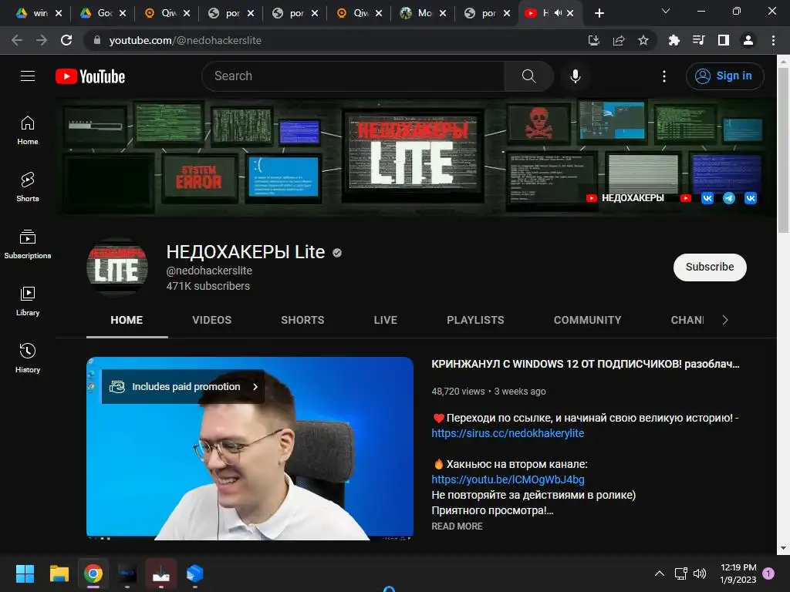Open Chrome three-dot menu
The image size is (790, 592).
click(x=773, y=40)
